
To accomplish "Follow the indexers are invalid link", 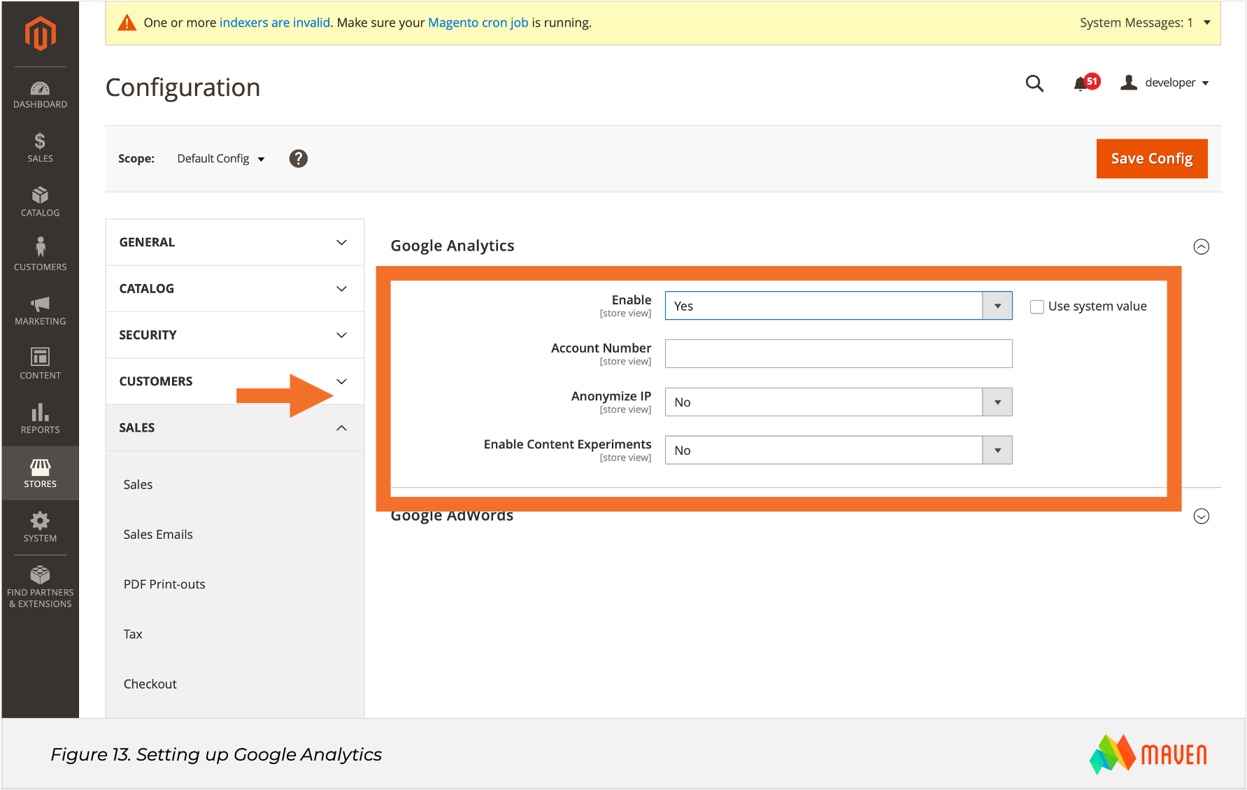I will pyautogui.click(x=275, y=22).
